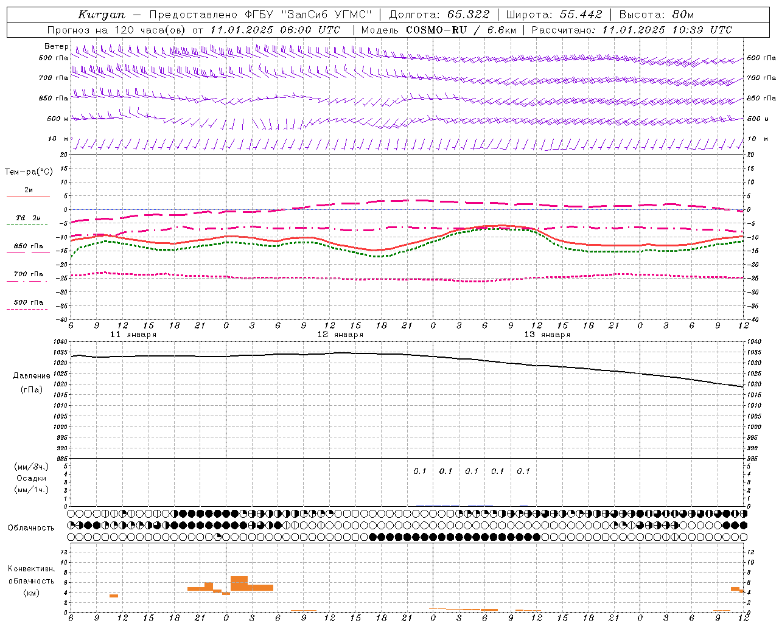The image size is (779, 623).
Task: Click the Kurgan station title
Action: pos(102,15)
